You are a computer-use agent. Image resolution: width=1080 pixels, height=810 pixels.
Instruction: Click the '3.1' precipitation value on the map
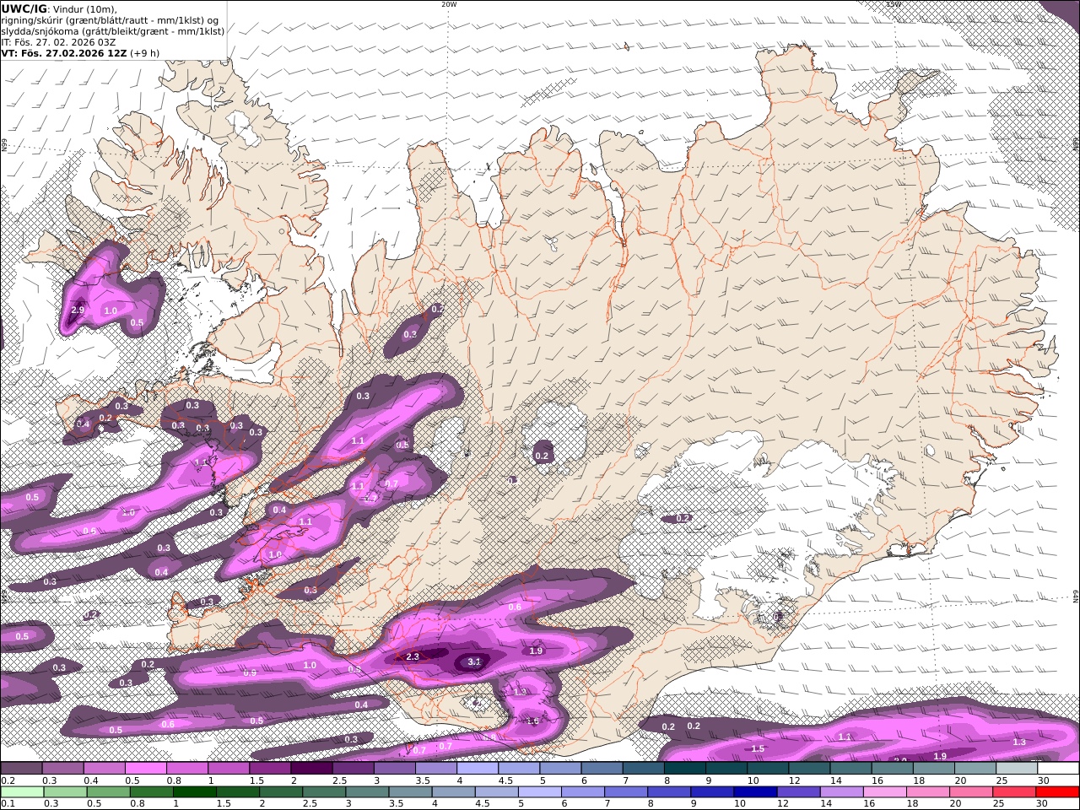[x=474, y=662]
